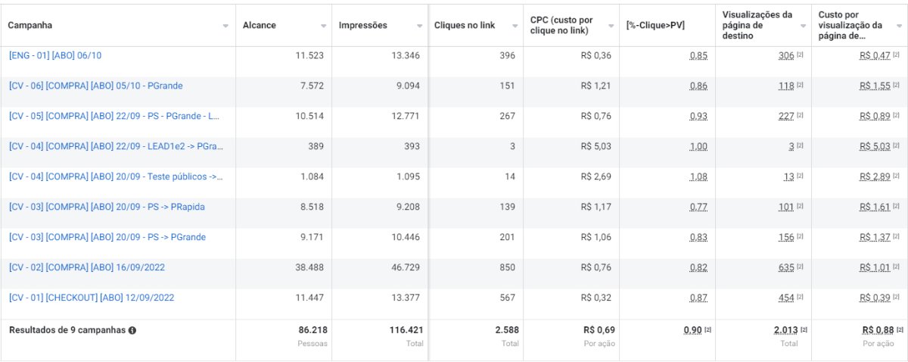Open the Campanha column dropdown arrow
The height and width of the screenshot is (362, 908).
[225, 26]
